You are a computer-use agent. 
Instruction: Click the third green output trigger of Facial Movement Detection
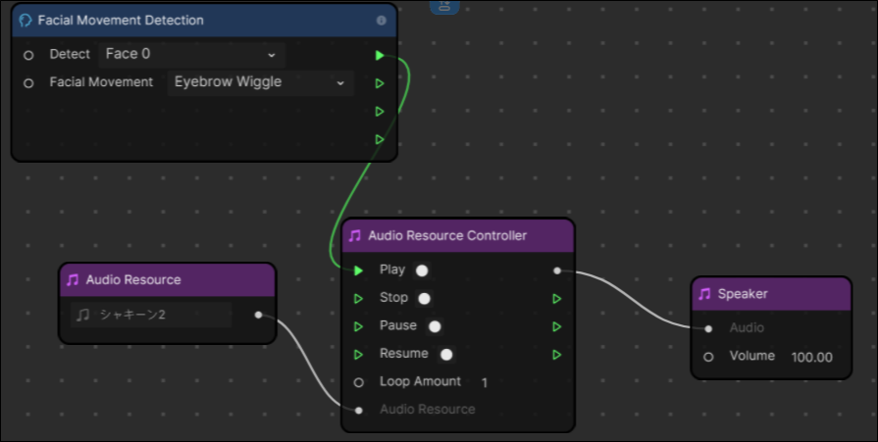(x=380, y=112)
